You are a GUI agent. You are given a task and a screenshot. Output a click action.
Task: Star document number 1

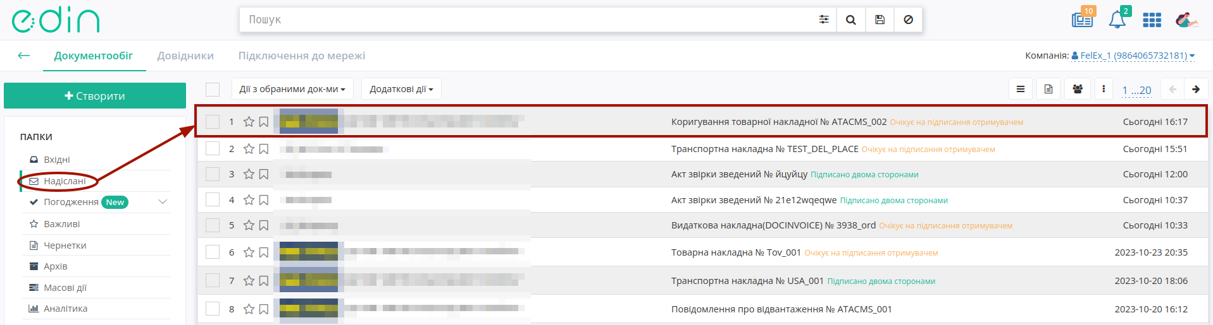pos(249,122)
